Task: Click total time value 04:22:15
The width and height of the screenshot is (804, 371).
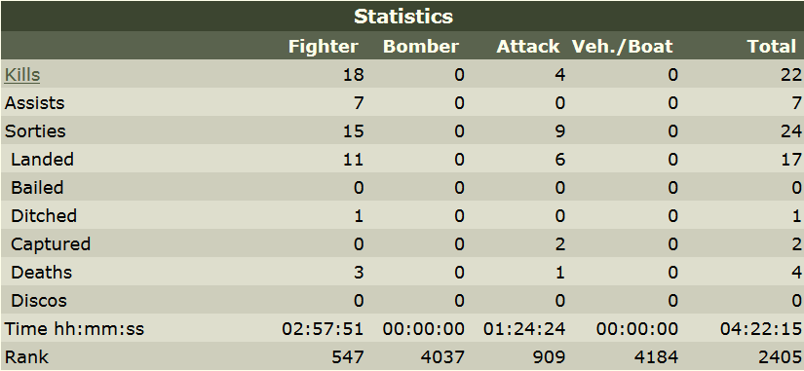Action: 761,328
